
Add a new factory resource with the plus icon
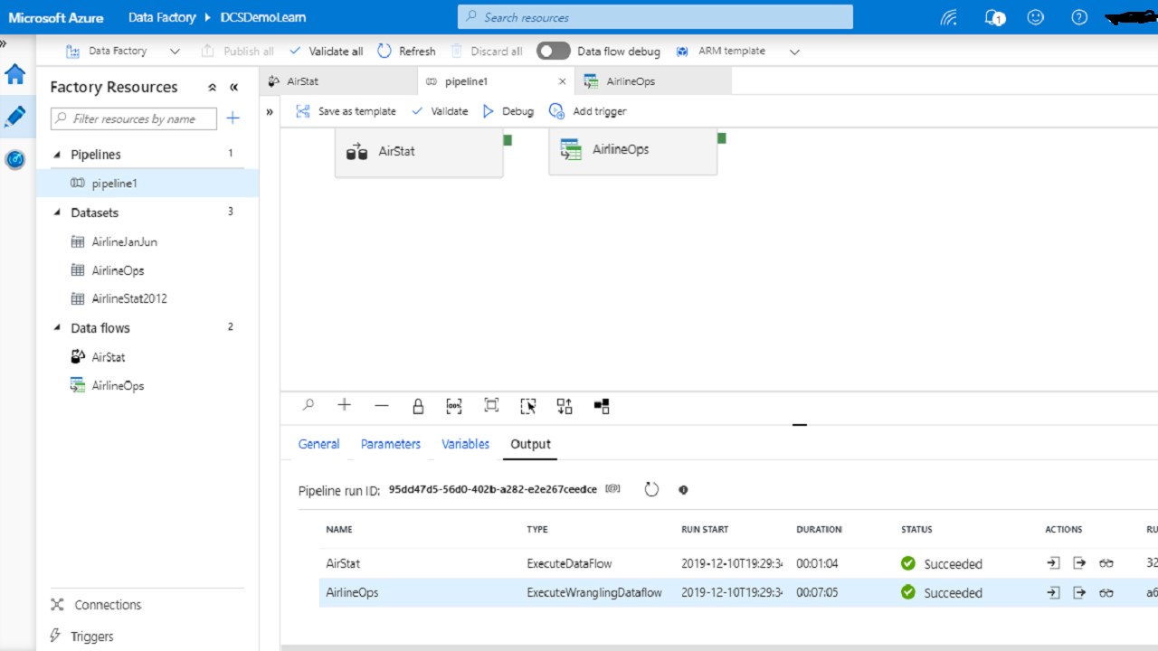pos(233,118)
